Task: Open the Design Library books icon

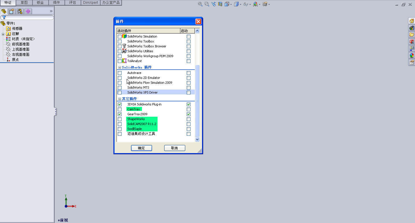Action: (412, 28)
